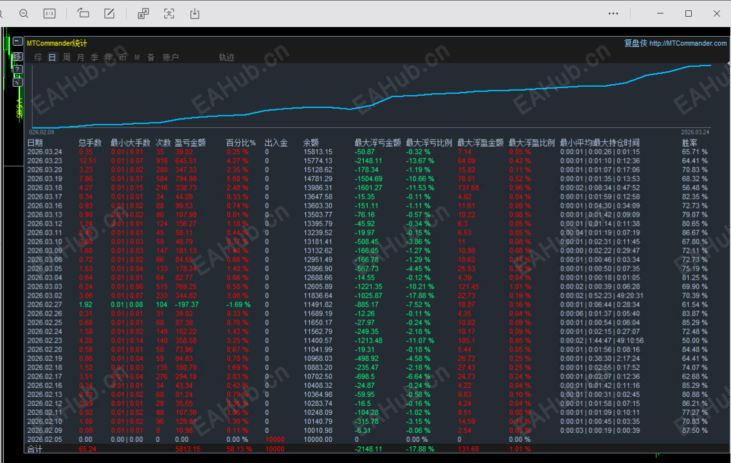Viewport: 731px width, 463px height.
Task: Select the 2026.03.24 date row
Action: (x=45, y=152)
